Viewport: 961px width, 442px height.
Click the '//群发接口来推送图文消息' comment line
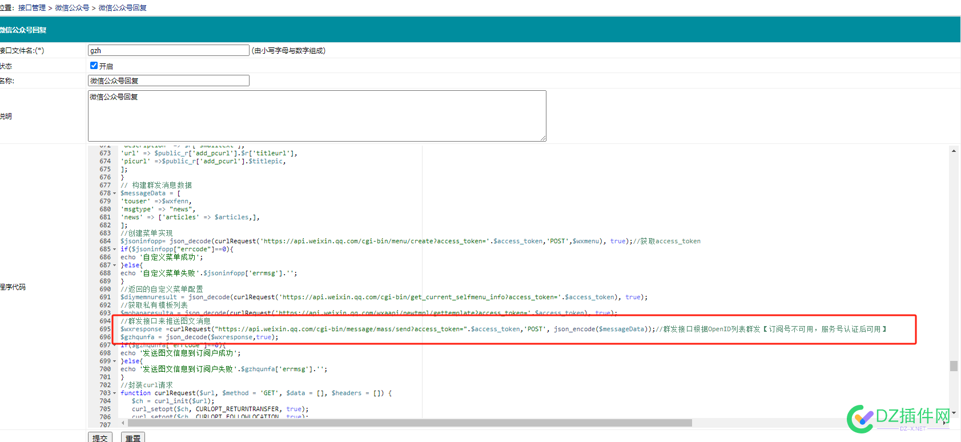pyautogui.click(x=166, y=321)
